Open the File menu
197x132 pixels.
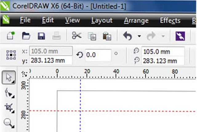click(25, 20)
